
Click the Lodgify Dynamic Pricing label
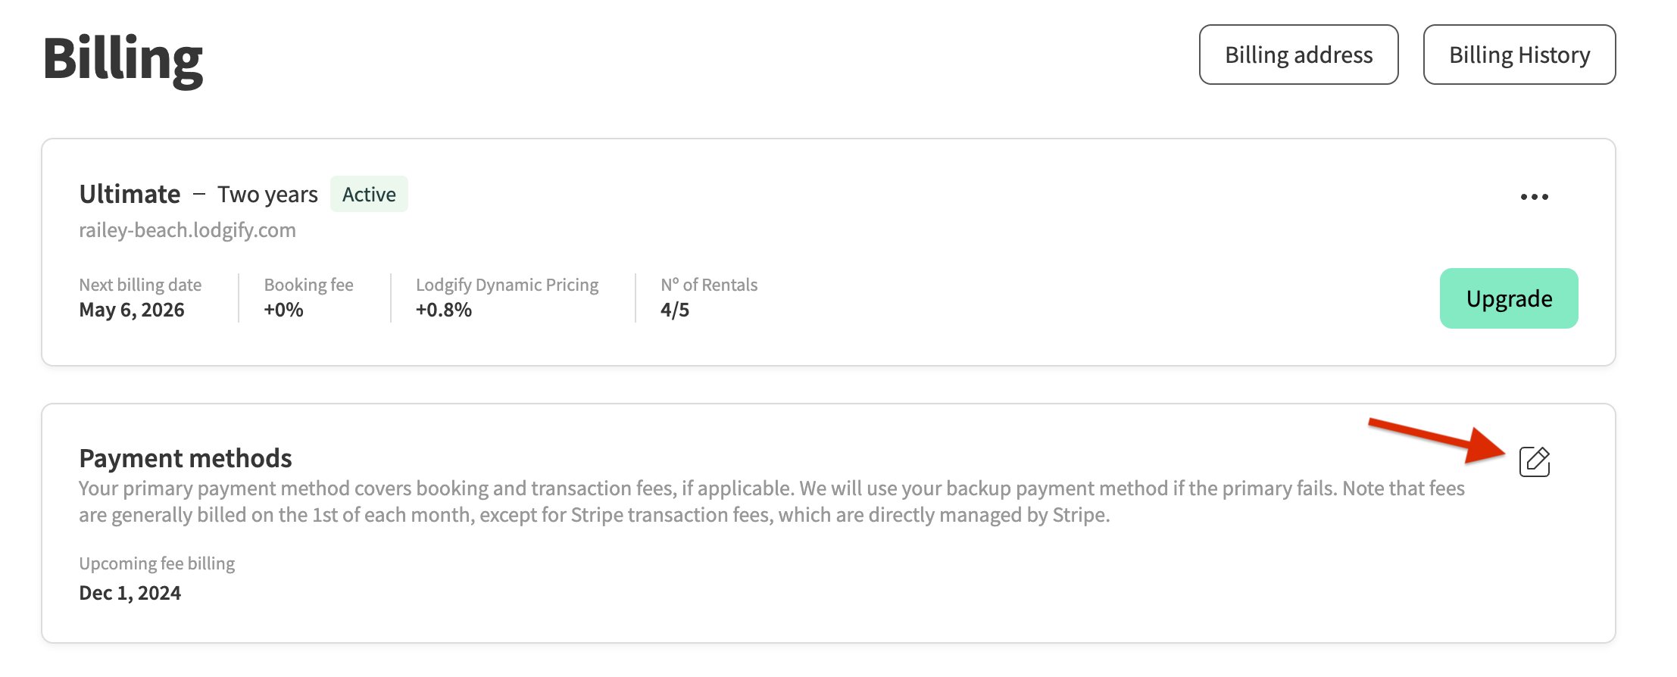(x=507, y=285)
